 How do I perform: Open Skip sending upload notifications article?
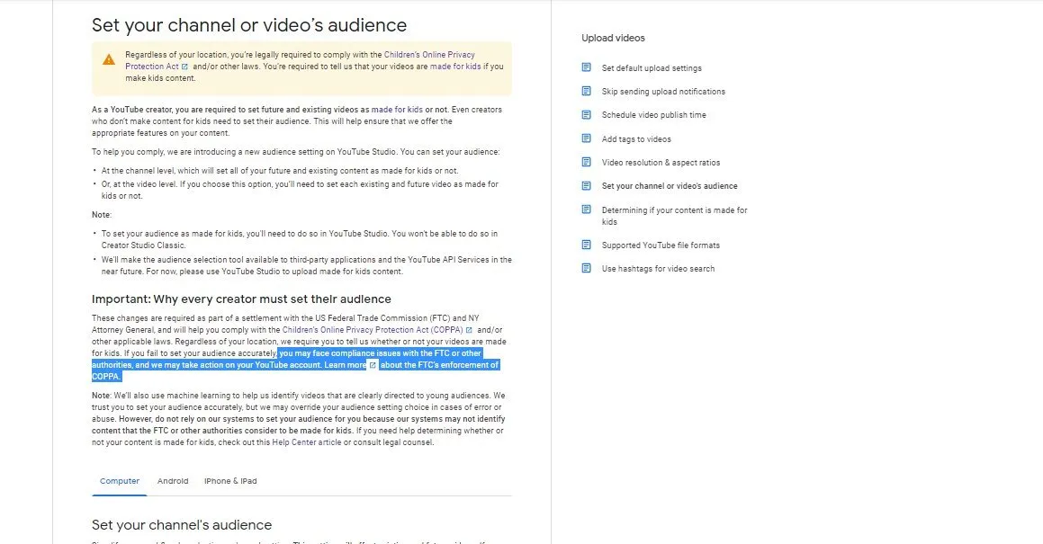pos(663,91)
